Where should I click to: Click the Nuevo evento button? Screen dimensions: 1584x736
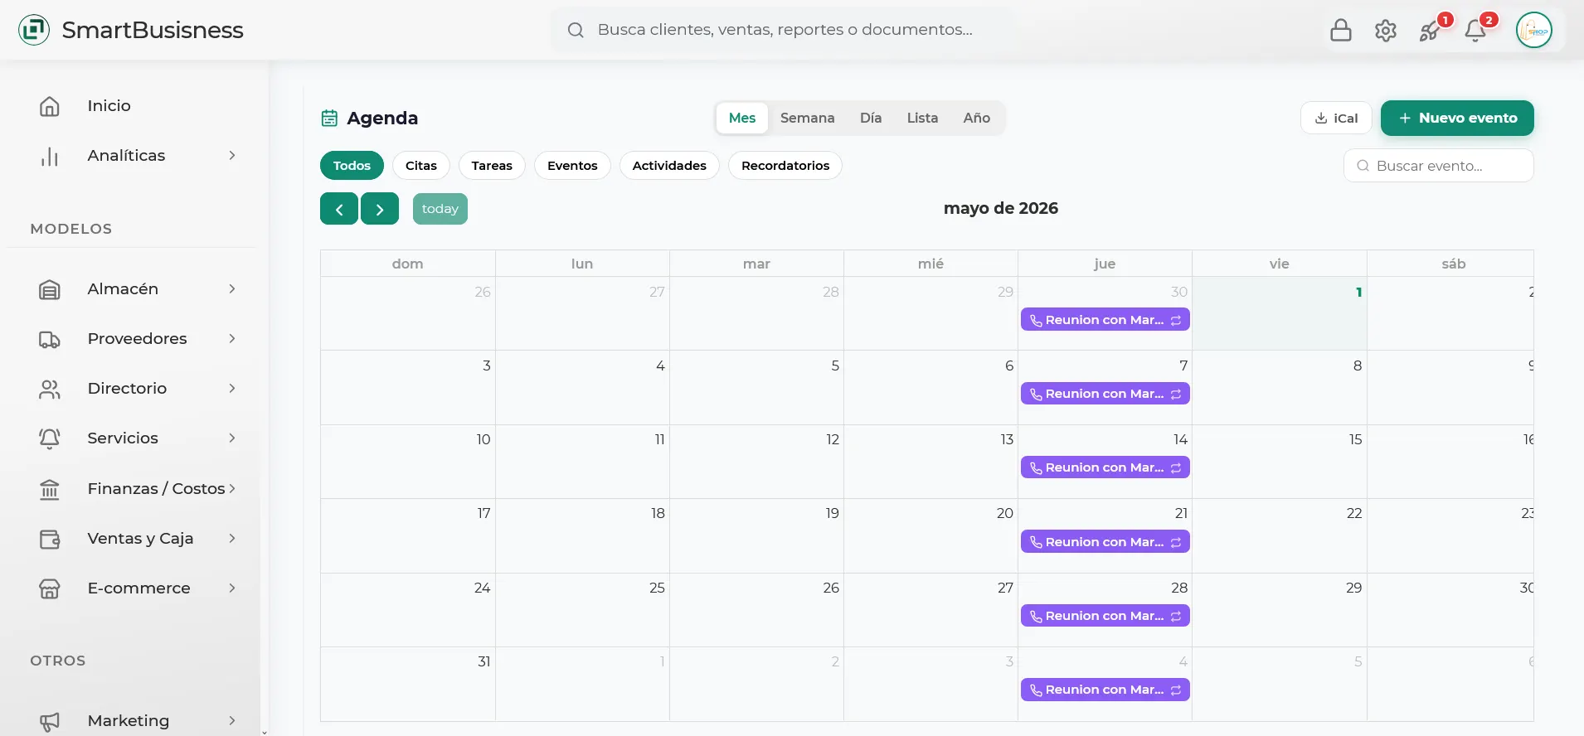tap(1457, 118)
